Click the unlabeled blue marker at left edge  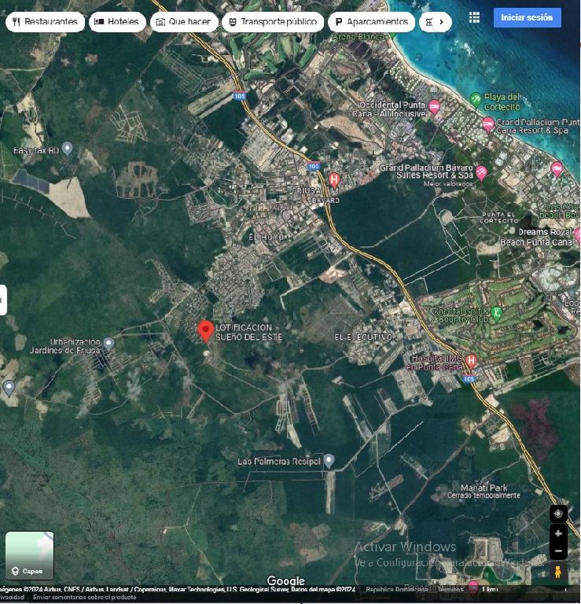pos(9,387)
